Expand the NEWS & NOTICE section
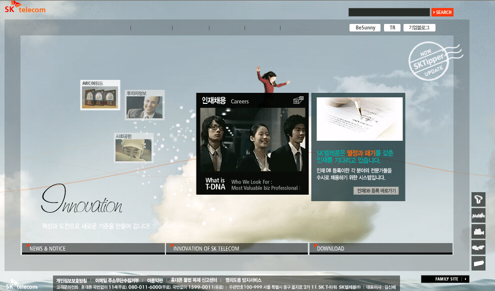495x291 pixels. [x=93, y=249]
